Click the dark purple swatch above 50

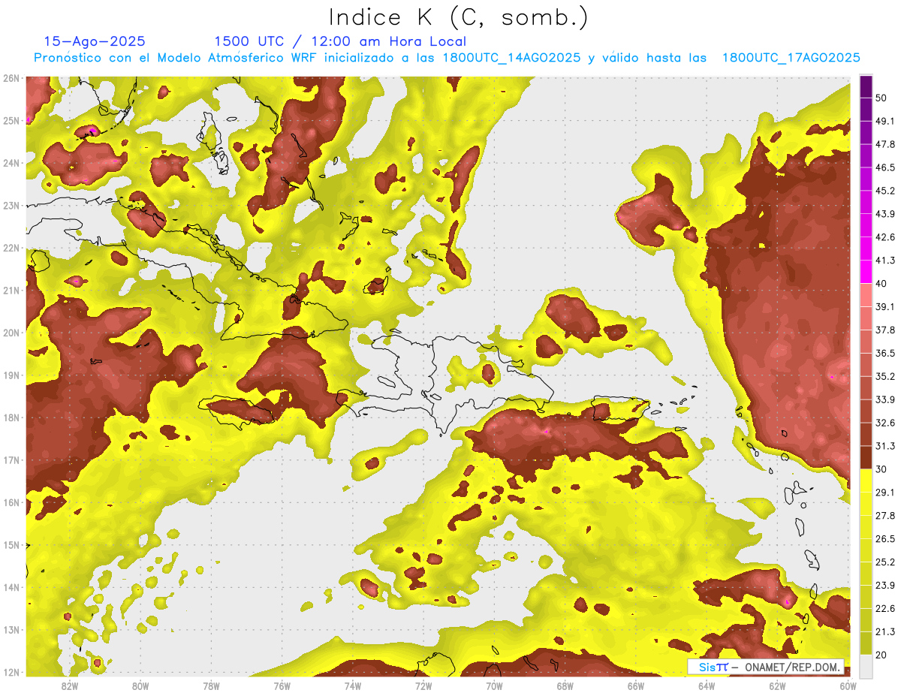[x=866, y=86]
